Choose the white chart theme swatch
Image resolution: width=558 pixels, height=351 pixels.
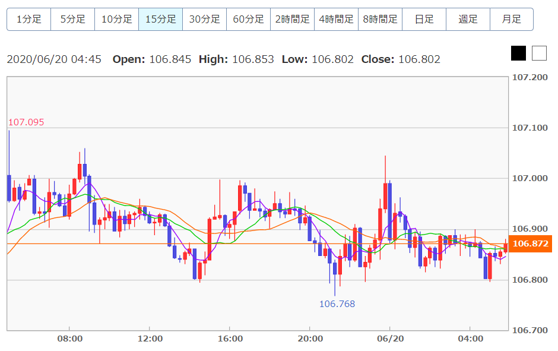click(x=539, y=53)
